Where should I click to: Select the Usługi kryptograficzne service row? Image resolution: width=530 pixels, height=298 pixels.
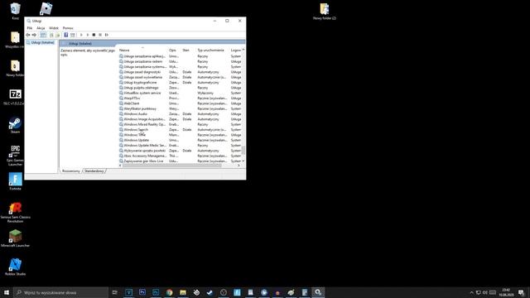coord(181,83)
